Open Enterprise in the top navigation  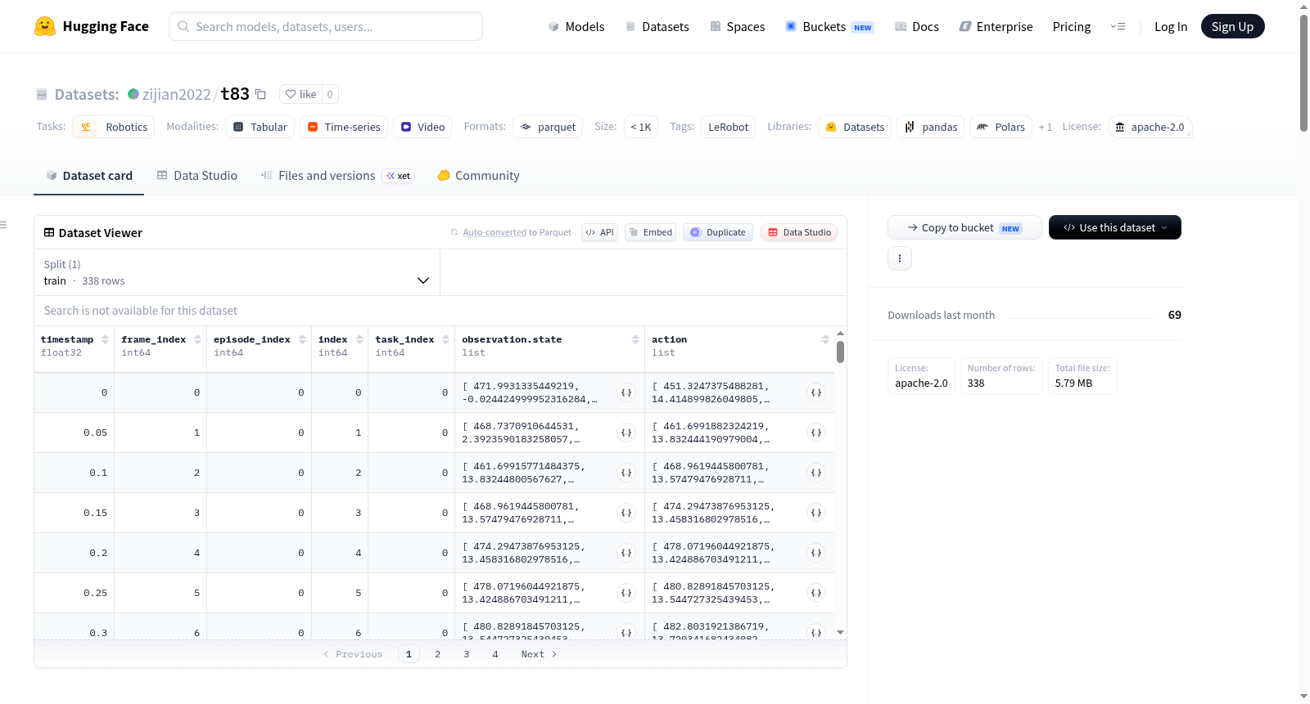point(996,26)
